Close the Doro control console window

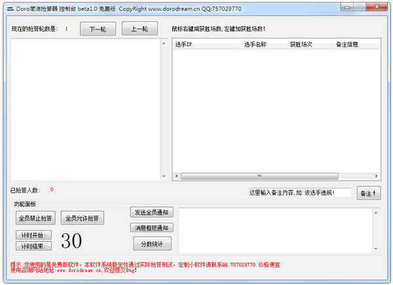[377, 7]
